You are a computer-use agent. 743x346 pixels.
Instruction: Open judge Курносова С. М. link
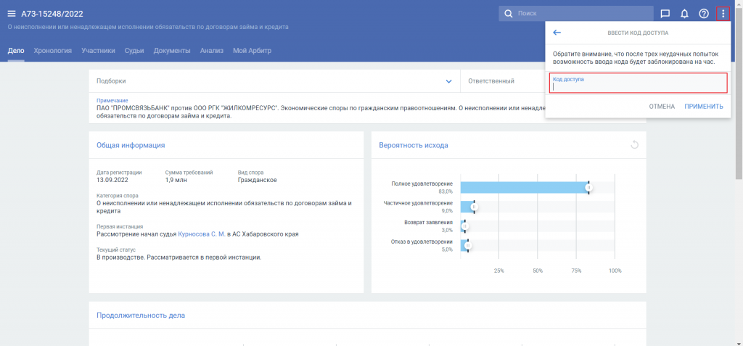click(202, 234)
